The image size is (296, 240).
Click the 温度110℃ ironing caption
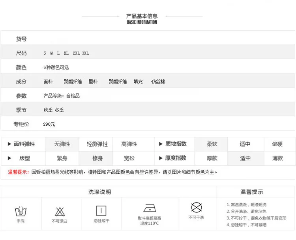click(150, 223)
